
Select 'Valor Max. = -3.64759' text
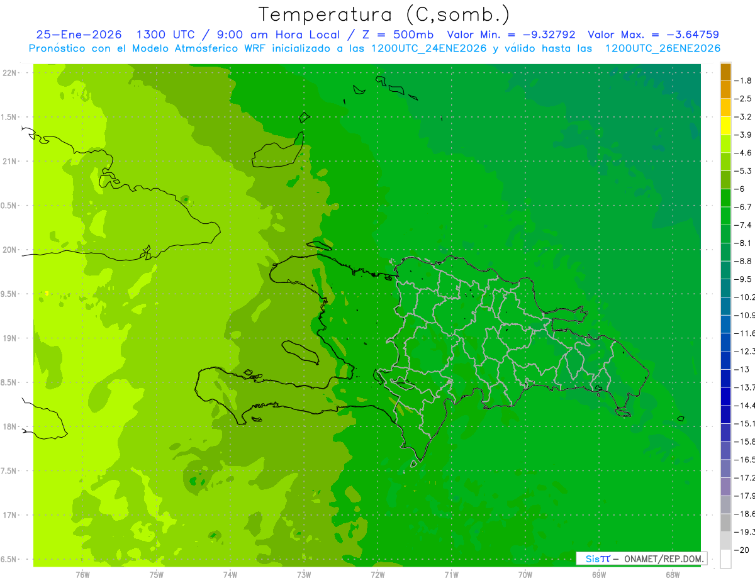pyautogui.click(x=653, y=35)
